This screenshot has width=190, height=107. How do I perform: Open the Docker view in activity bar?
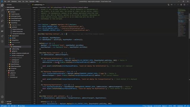coord(2,31)
